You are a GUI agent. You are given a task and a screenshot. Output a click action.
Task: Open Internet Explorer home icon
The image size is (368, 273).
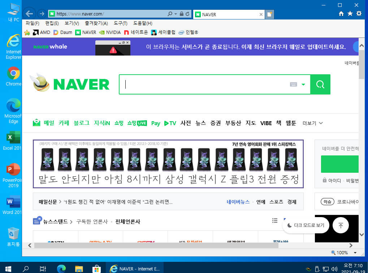tap(341, 14)
